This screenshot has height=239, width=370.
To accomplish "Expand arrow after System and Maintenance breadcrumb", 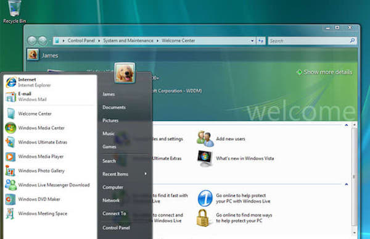I will tap(157, 41).
